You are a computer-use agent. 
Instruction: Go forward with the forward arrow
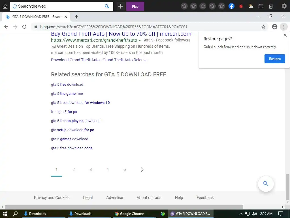15,27
